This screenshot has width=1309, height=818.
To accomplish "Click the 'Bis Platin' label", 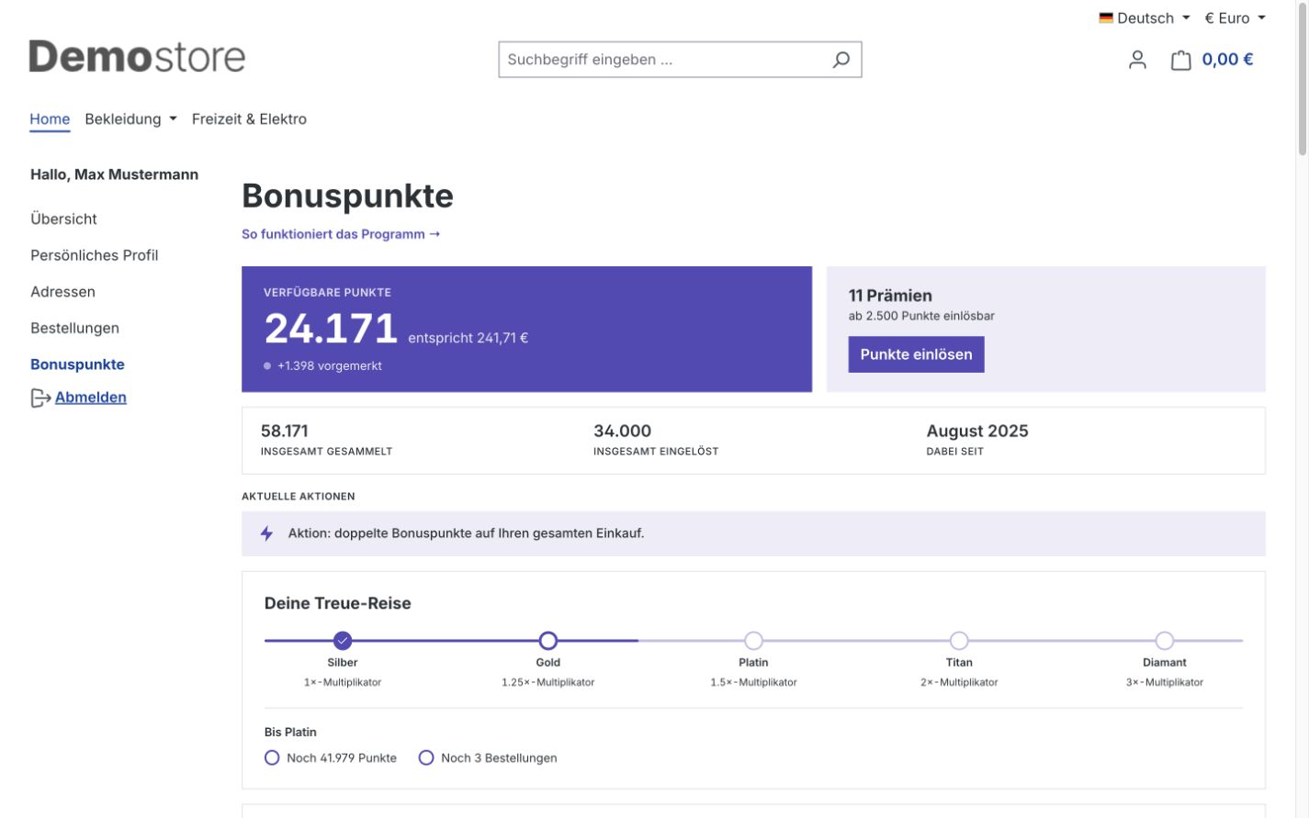I will coord(290,732).
